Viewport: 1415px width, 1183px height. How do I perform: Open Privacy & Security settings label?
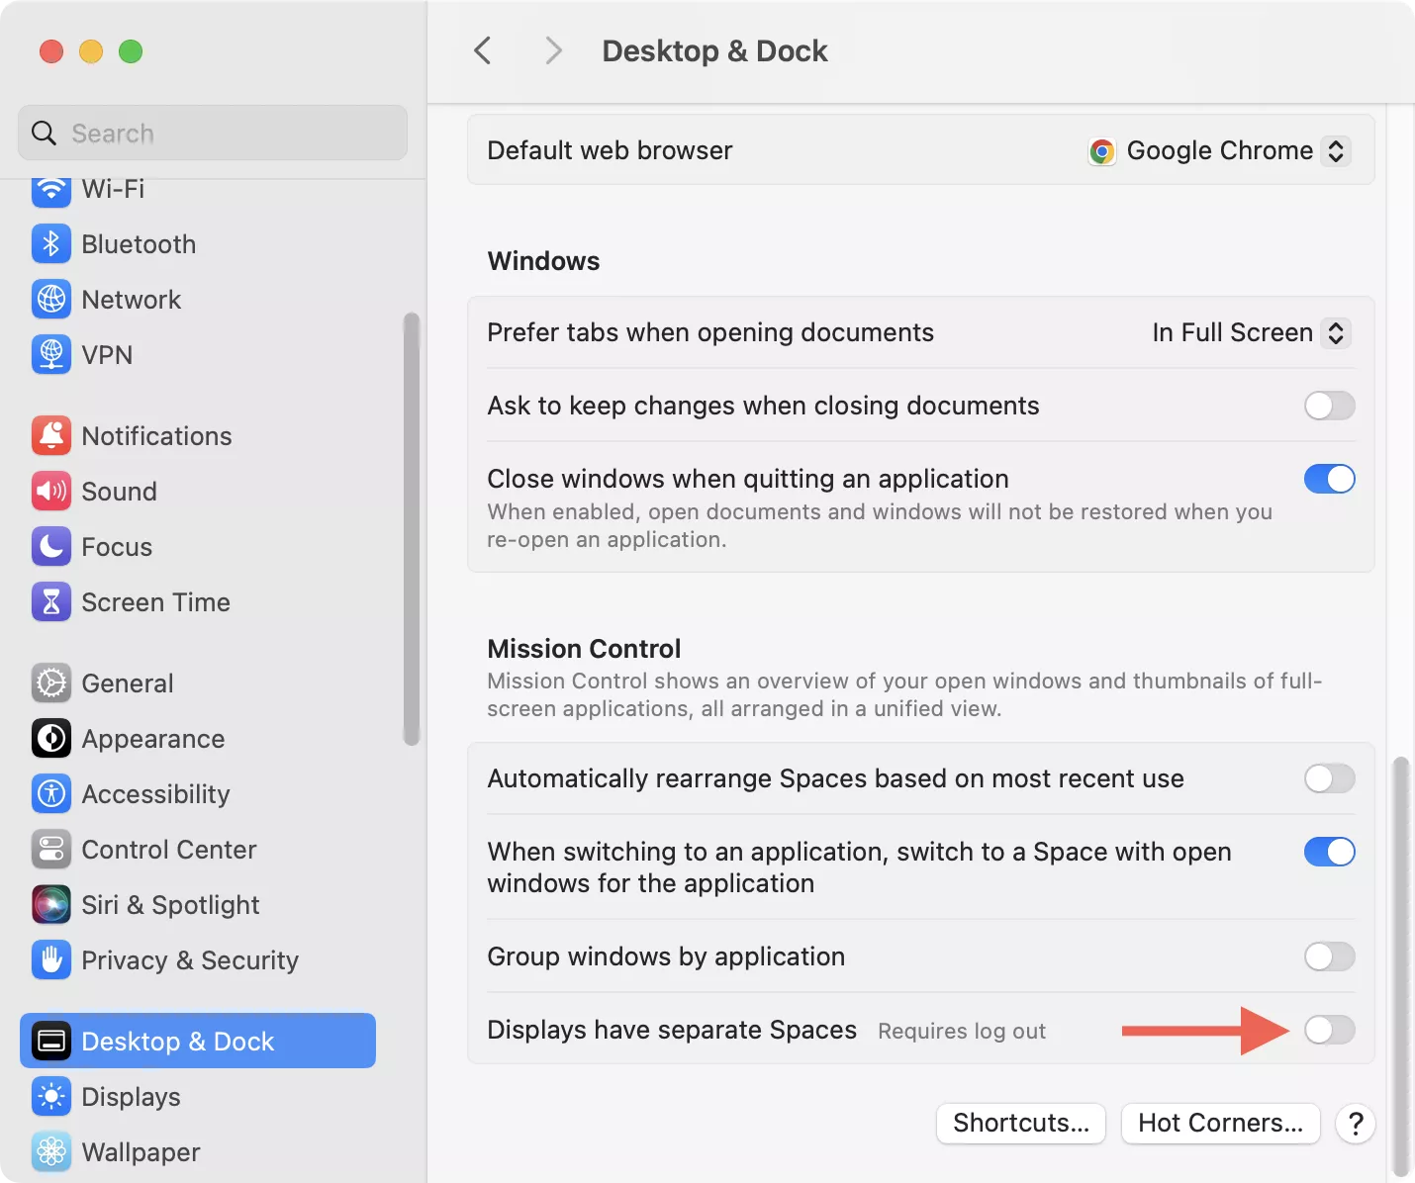[x=190, y=960]
